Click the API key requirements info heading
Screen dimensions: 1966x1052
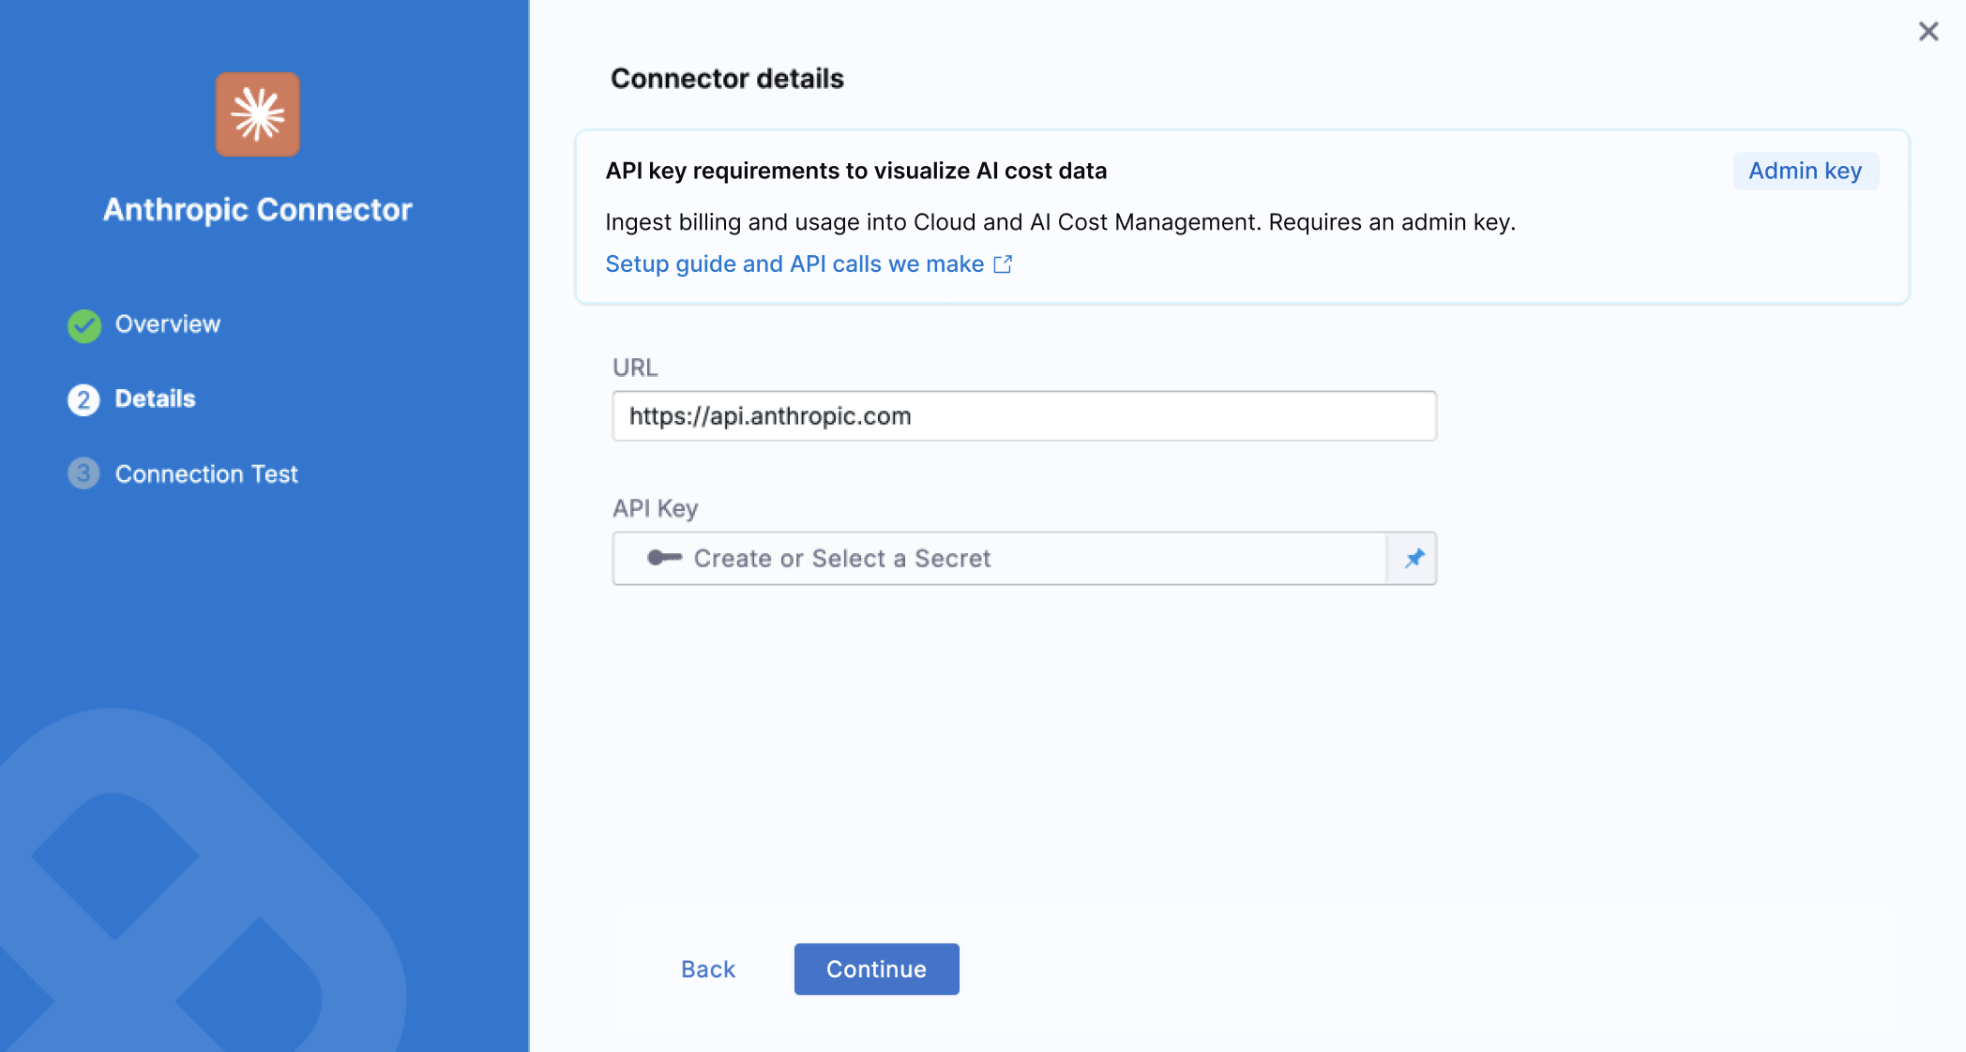click(855, 171)
